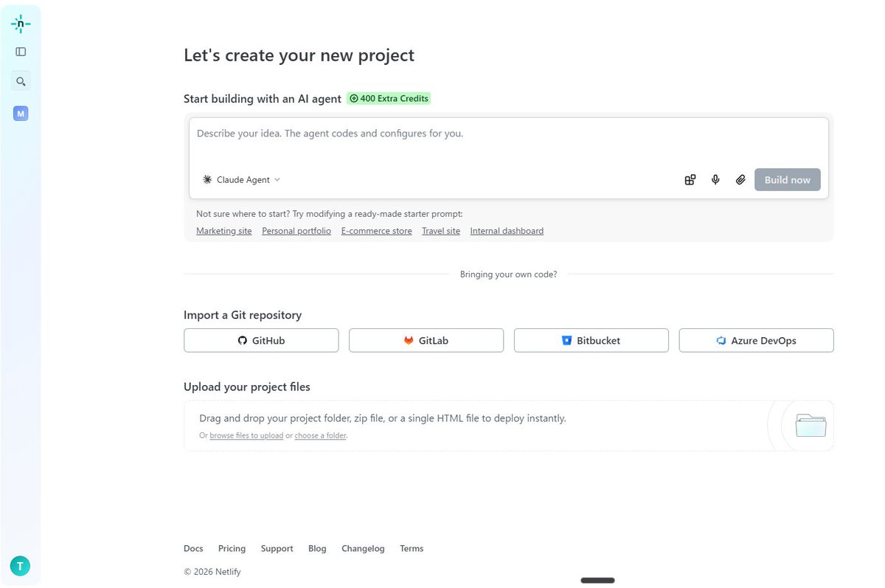Focus the Describe your idea text field
885x588 pixels.
coord(509,143)
